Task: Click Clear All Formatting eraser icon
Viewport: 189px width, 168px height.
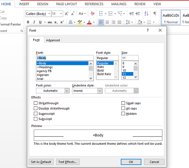Action: [x=93, y=14]
